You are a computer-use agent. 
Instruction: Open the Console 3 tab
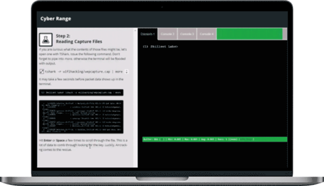187,34
